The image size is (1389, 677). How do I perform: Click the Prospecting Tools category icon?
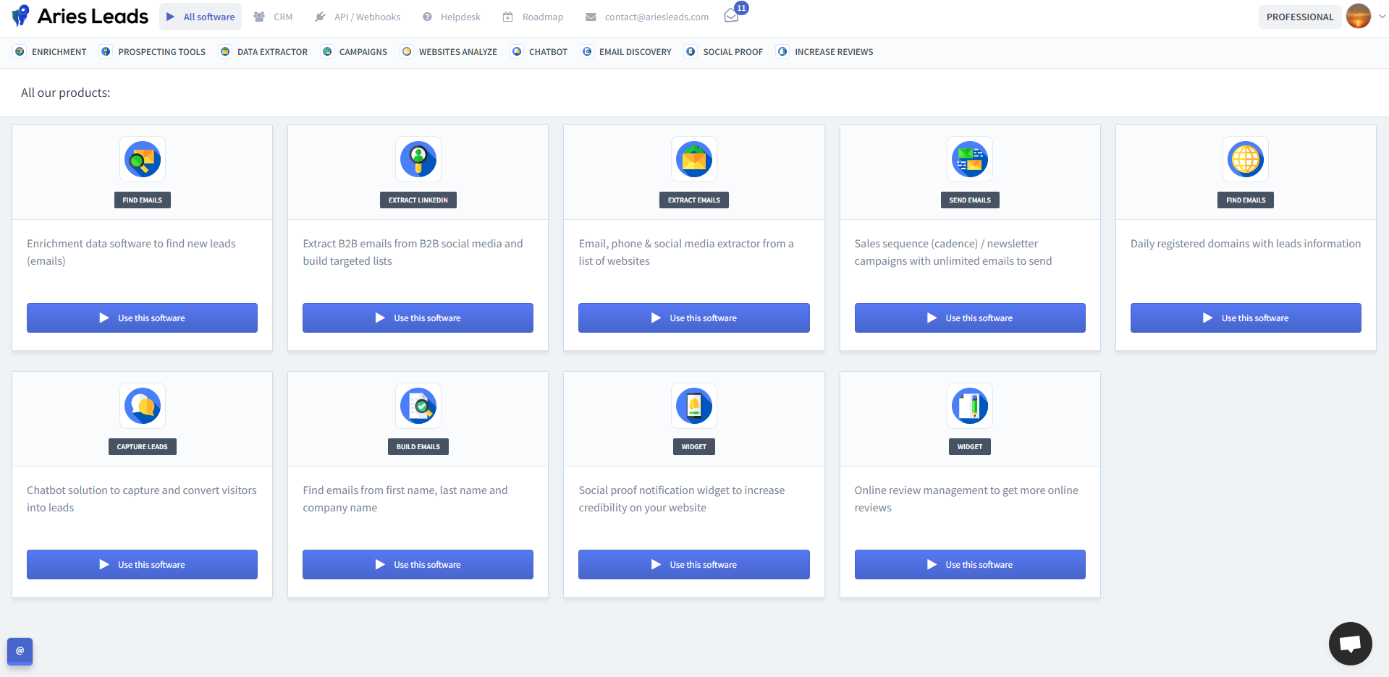click(106, 51)
